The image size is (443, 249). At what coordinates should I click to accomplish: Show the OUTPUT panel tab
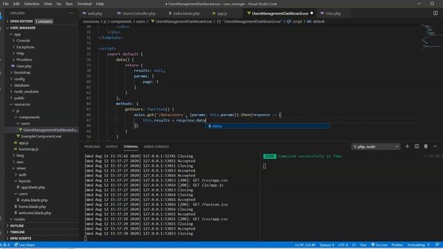click(x=111, y=147)
